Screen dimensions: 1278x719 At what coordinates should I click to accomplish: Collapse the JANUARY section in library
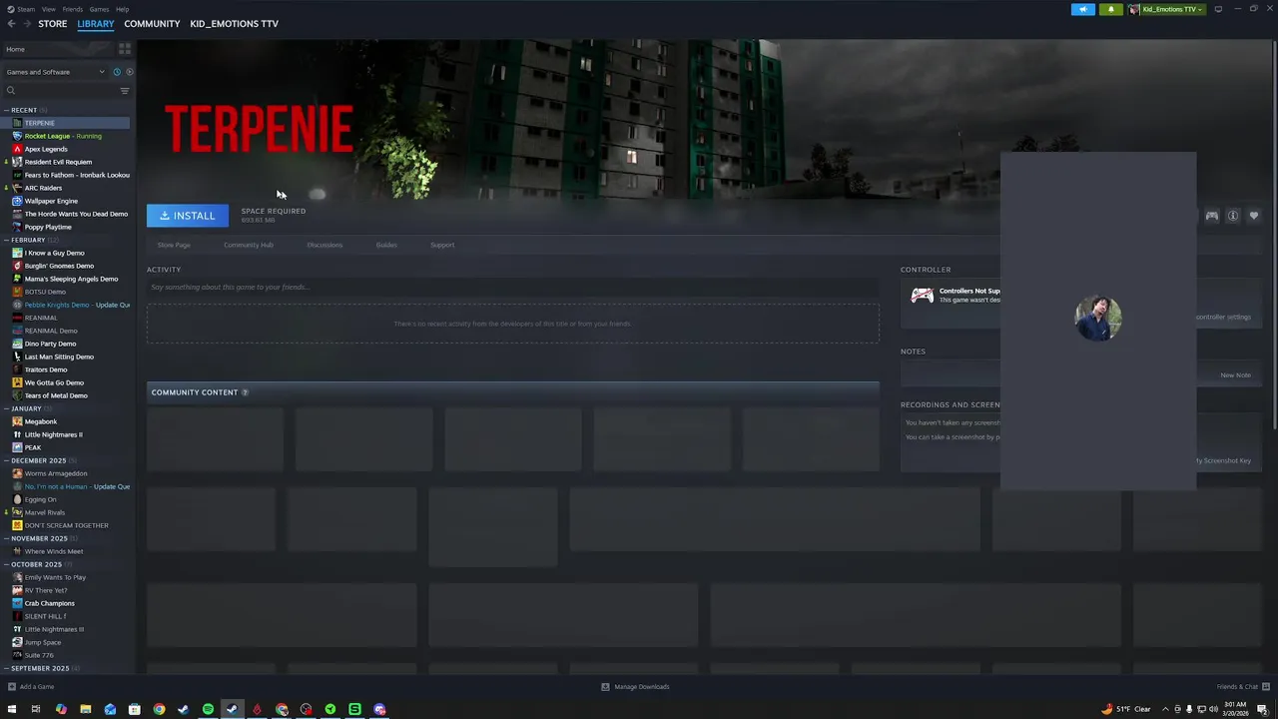click(x=6, y=408)
